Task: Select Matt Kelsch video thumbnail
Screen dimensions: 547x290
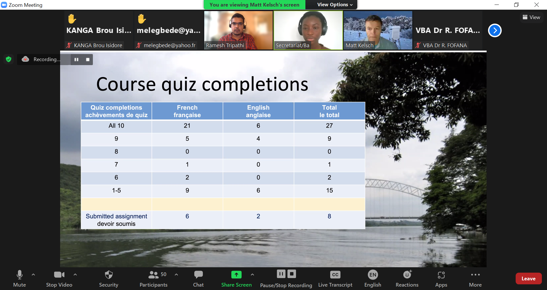Action: point(378,30)
